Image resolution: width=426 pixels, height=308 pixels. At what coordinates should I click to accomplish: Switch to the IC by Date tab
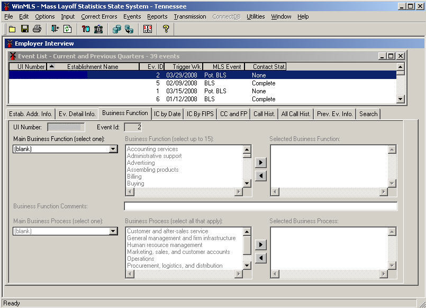click(167, 114)
